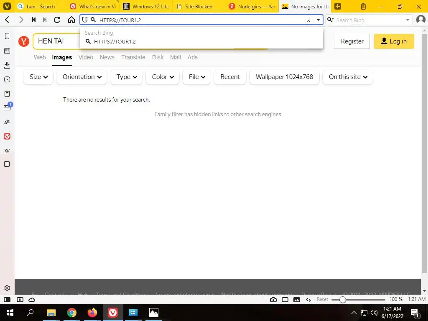Expand the Size filter dropdown
The width and height of the screenshot is (428, 321).
(38, 77)
